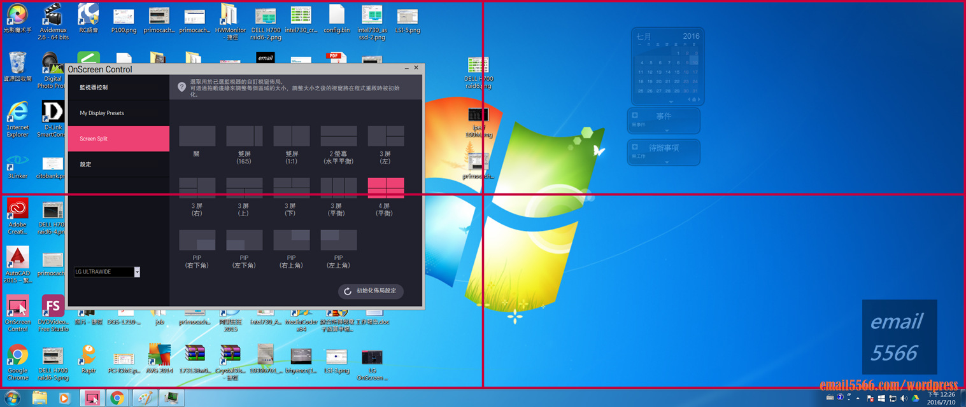Pick the 2螢幕 水平平衡 layout

[x=339, y=136]
